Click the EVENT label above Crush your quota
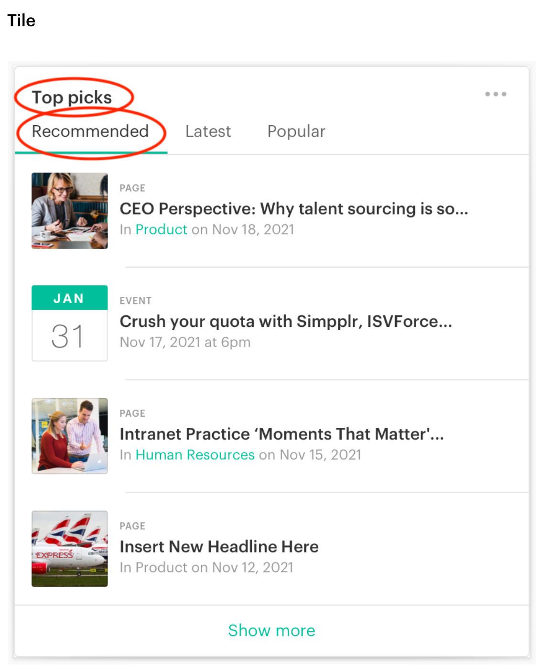Viewport: 540px width, 672px height. [135, 301]
